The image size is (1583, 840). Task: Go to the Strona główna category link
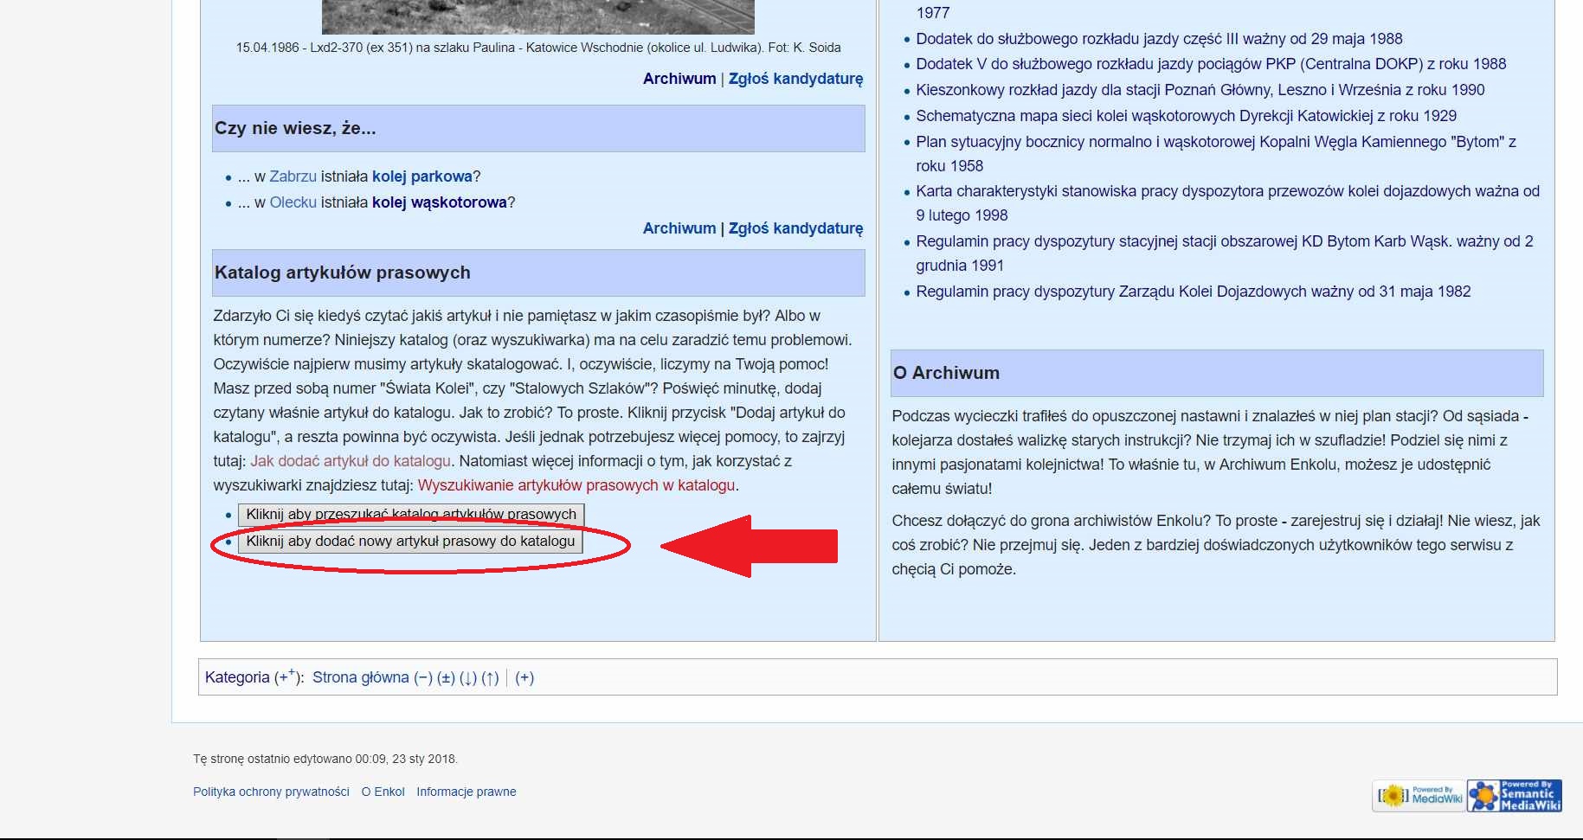360,677
